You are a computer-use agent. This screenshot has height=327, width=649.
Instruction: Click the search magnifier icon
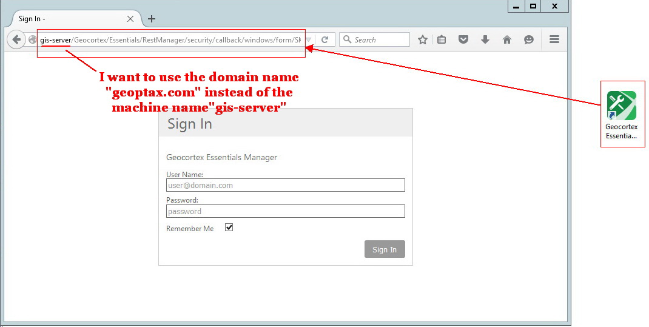tap(348, 39)
